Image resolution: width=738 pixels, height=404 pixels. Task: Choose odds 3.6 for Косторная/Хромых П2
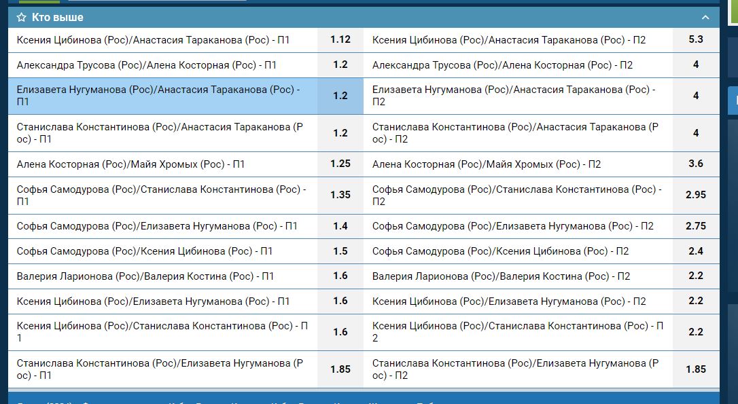coord(696,164)
